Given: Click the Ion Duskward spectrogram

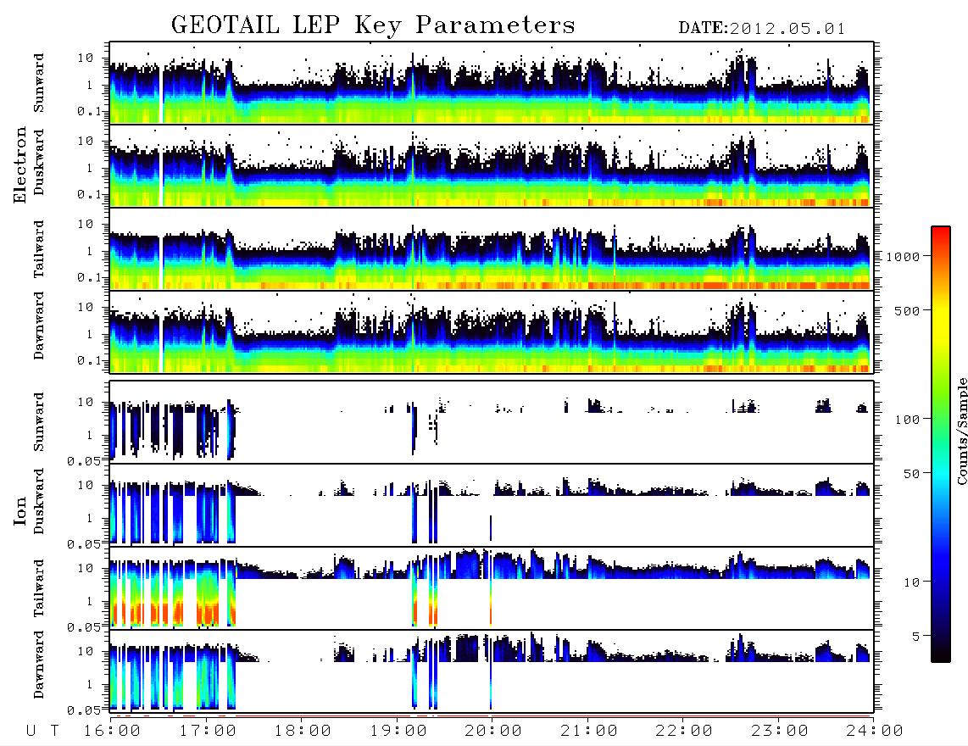Looking at the screenshot, I should 492,505.
